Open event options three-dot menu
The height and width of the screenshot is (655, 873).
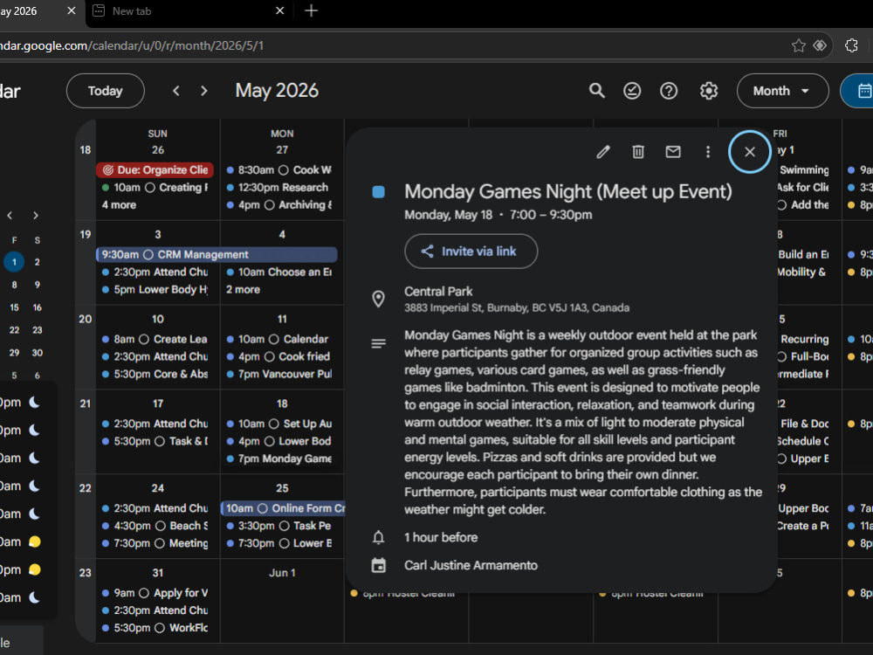tap(708, 151)
